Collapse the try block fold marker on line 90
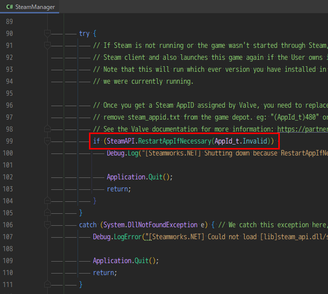This screenshot has height=294, width=328. 48,33
